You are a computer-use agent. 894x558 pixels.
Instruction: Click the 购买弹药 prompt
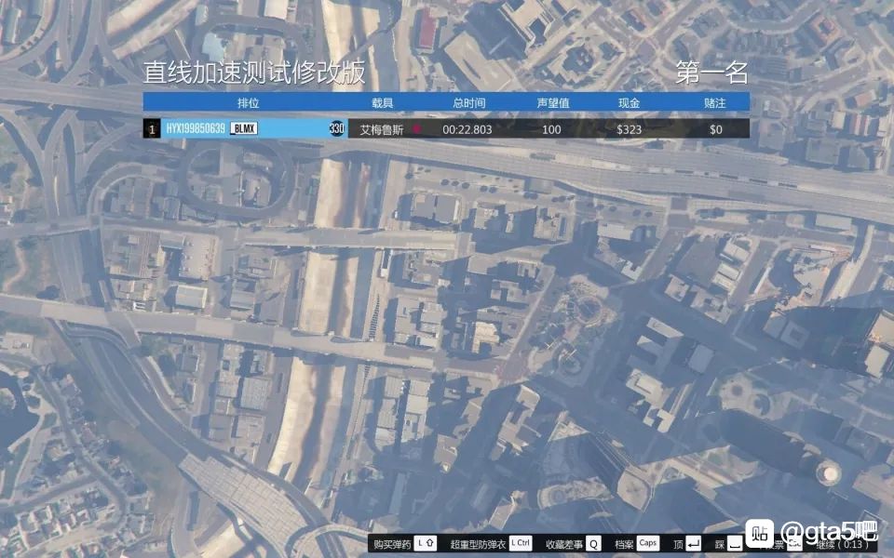(392, 544)
